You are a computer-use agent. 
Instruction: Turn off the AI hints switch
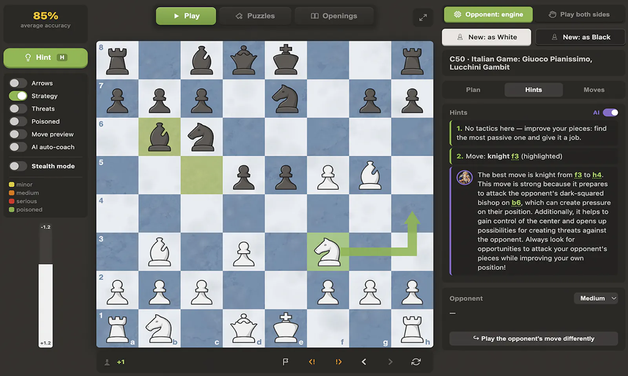pos(610,112)
